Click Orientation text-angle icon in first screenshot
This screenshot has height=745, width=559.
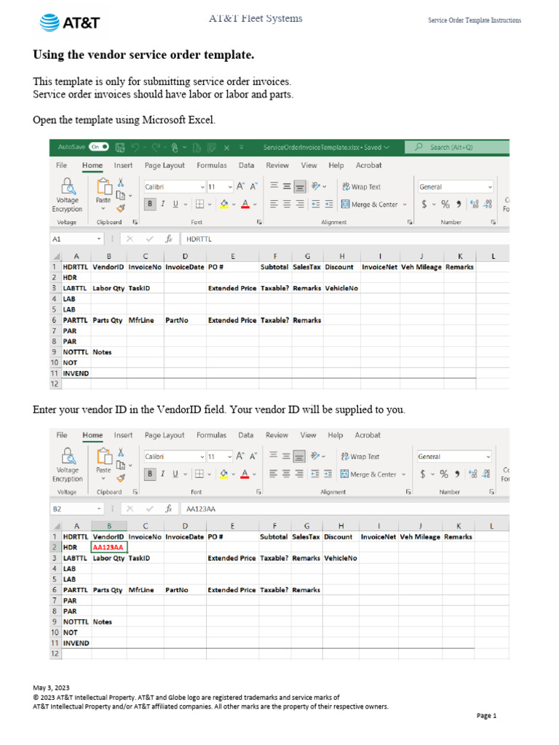(316, 186)
